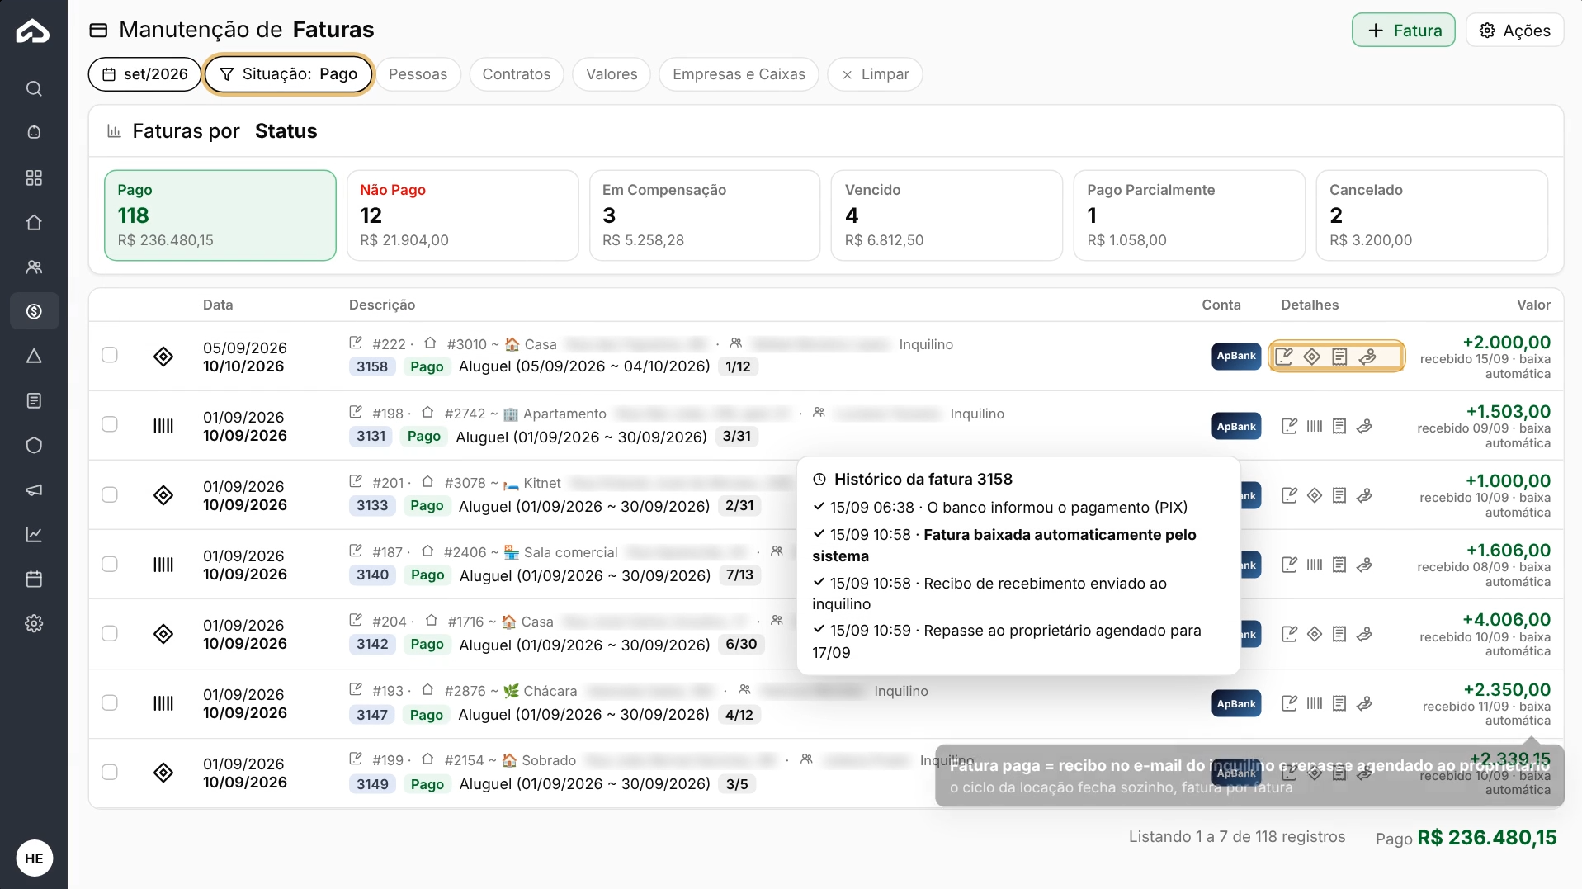Click the ApBank badge on invoice 3158

click(1236, 356)
